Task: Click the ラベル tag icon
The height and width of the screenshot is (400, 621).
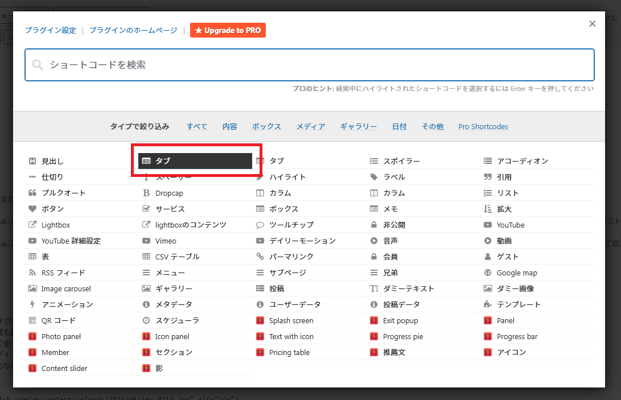Action: 374,177
